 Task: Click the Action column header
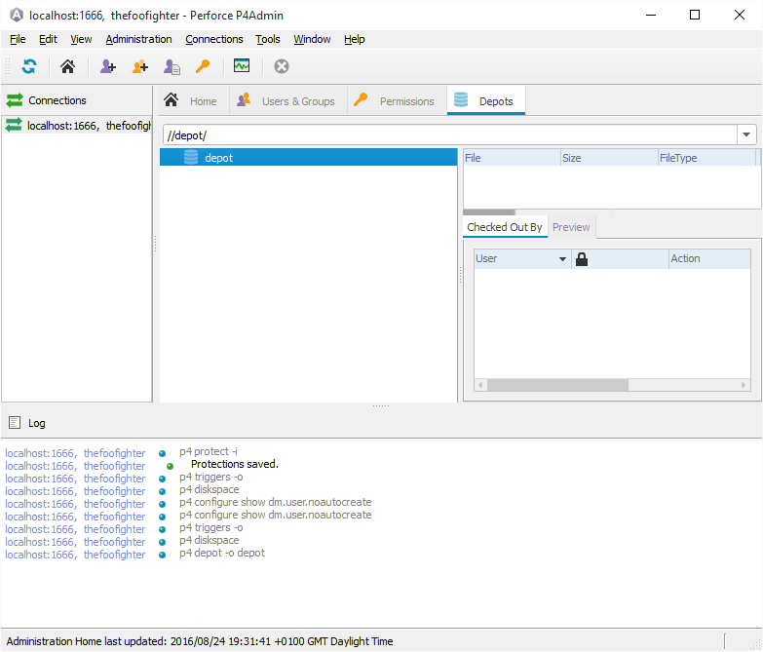click(710, 258)
